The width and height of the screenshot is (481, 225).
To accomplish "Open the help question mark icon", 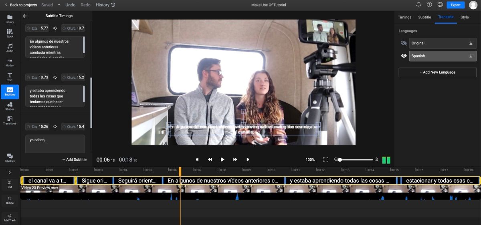I will click(x=429, y=5).
